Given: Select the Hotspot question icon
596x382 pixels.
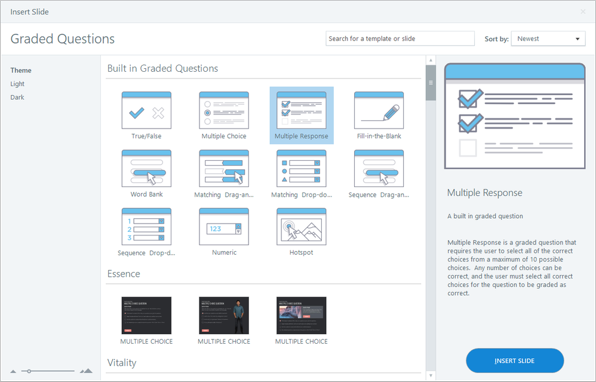Looking at the screenshot, I should tap(302, 227).
